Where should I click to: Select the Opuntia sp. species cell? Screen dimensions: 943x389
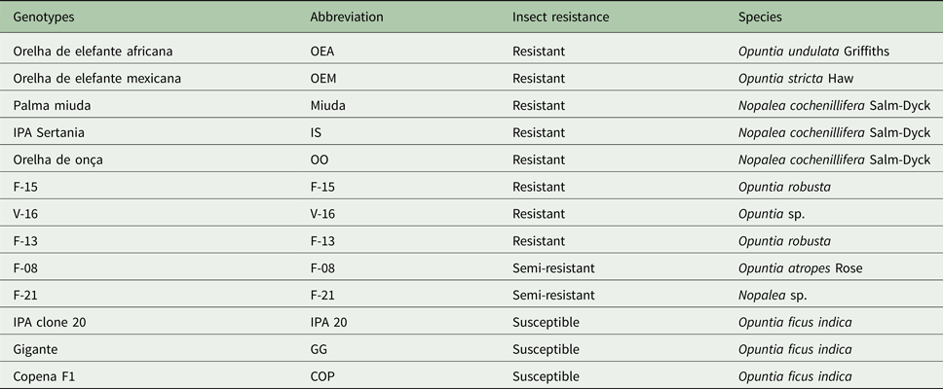(x=773, y=214)
